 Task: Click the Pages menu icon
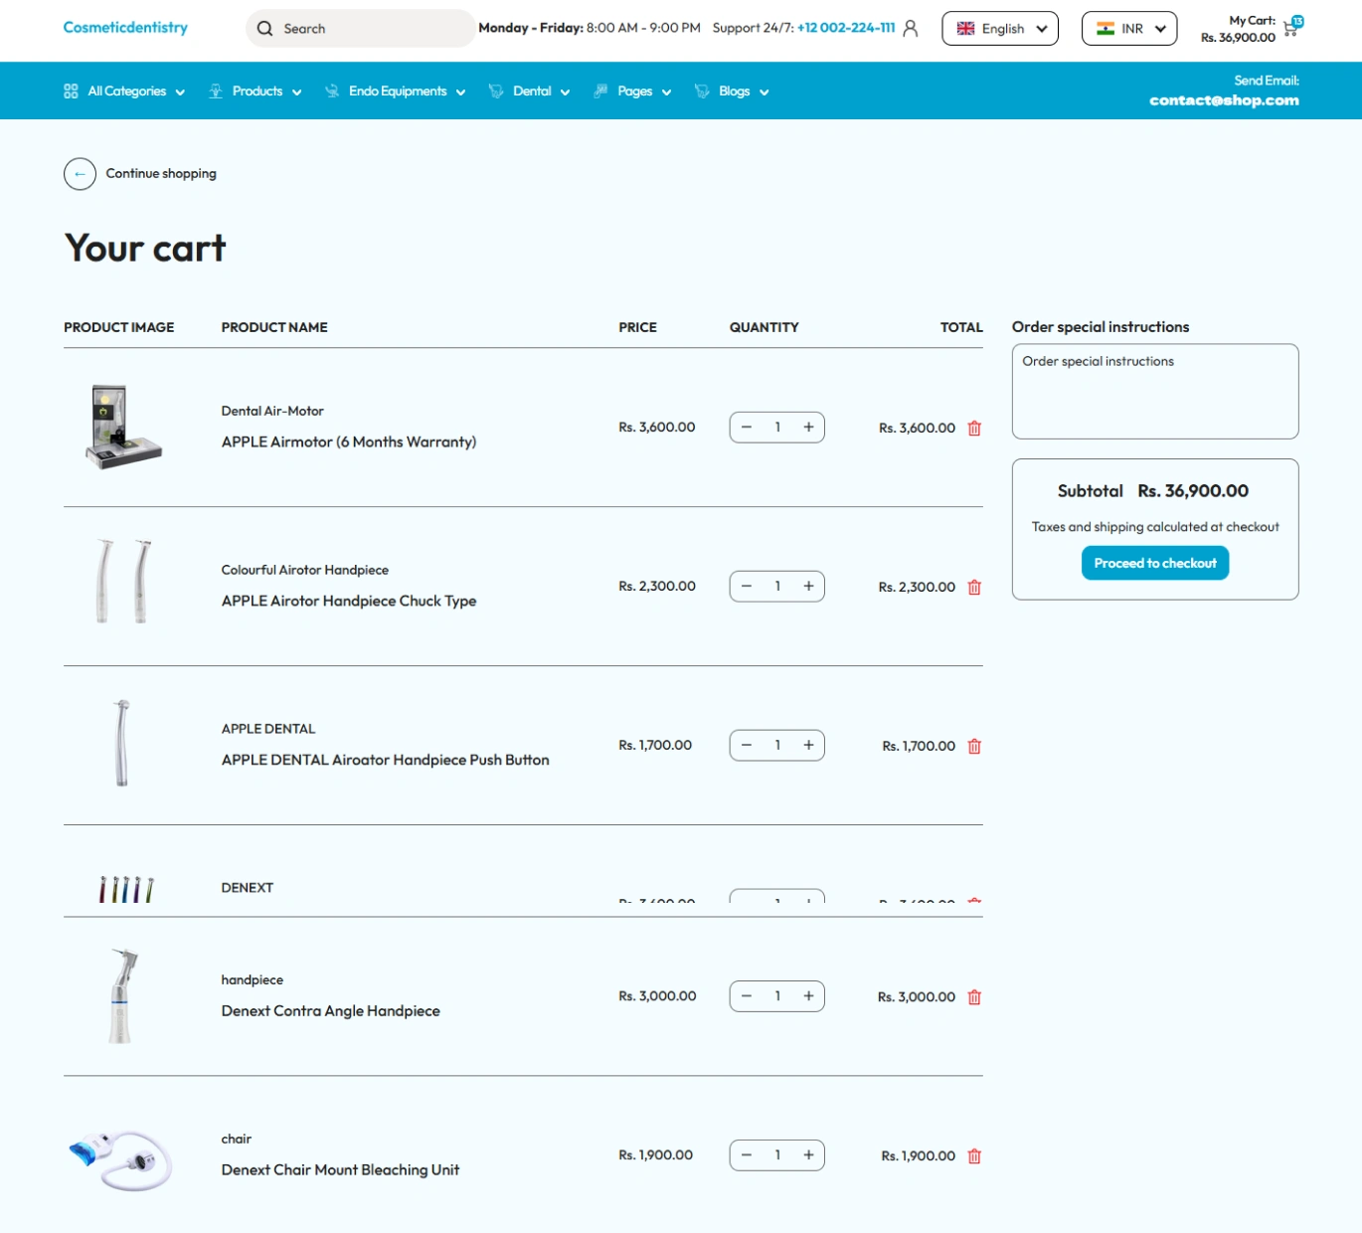pyautogui.click(x=600, y=91)
